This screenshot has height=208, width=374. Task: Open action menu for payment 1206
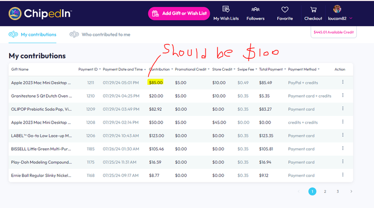coord(343,135)
